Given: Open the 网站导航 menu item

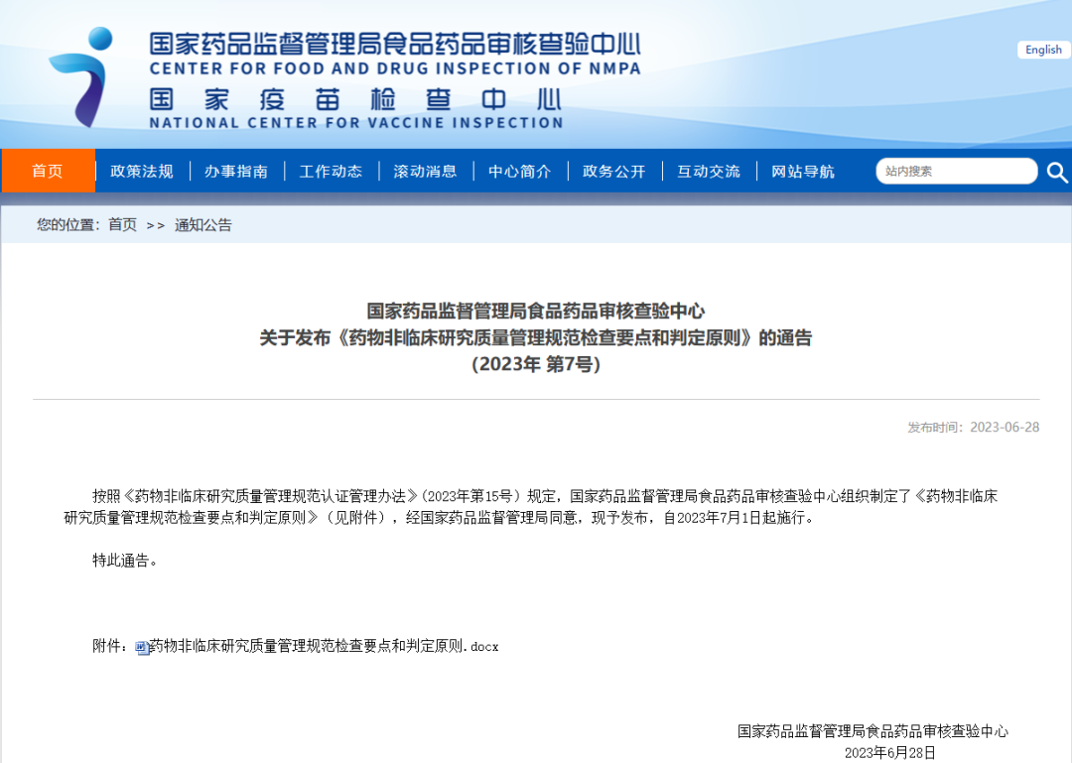Looking at the screenshot, I should pos(803,171).
